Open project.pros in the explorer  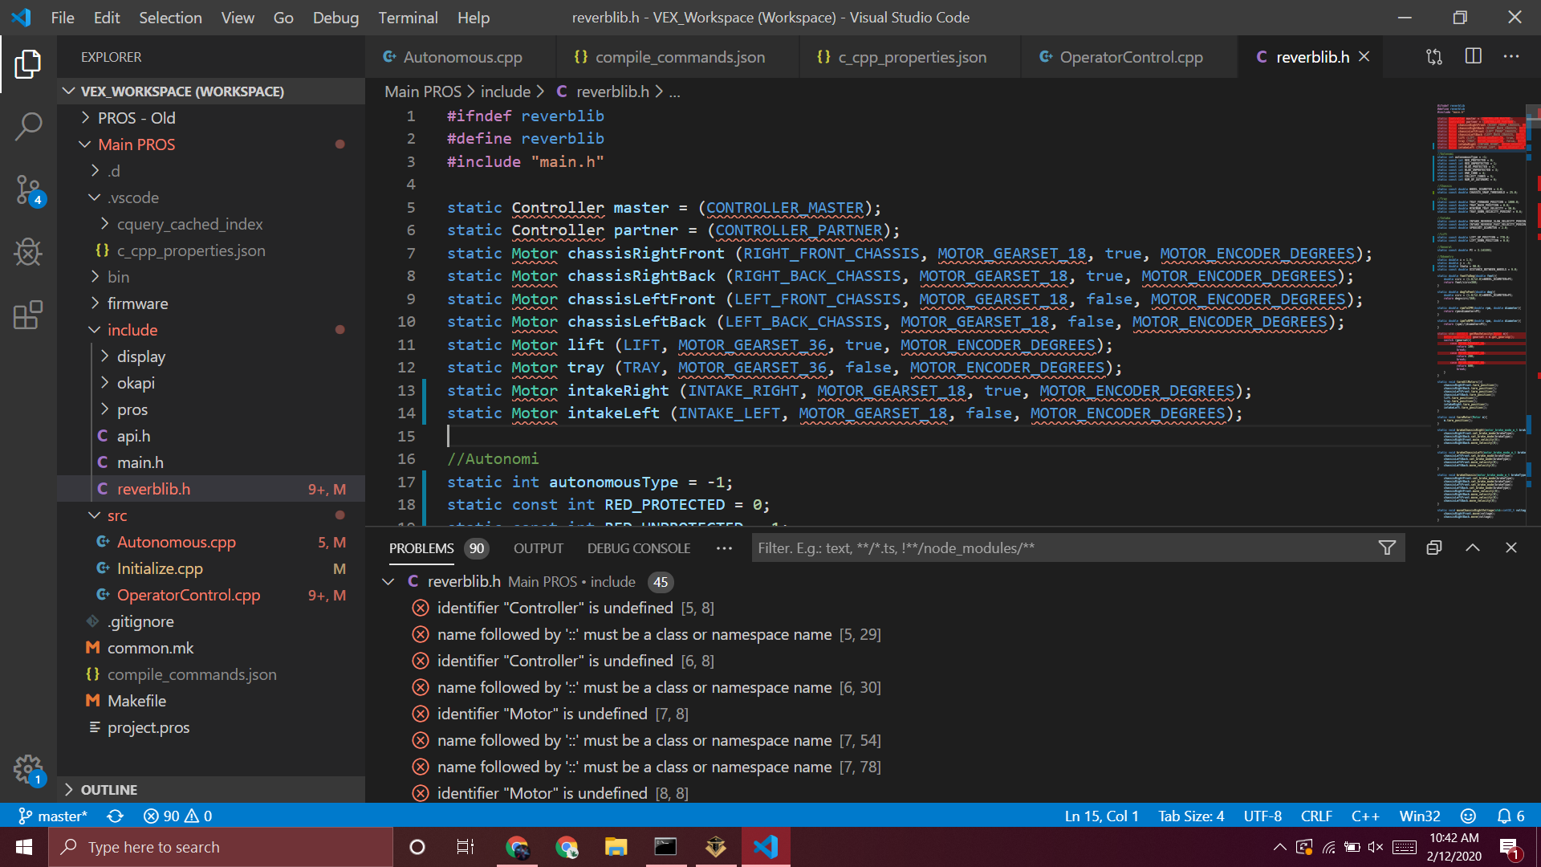tap(148, 727)
